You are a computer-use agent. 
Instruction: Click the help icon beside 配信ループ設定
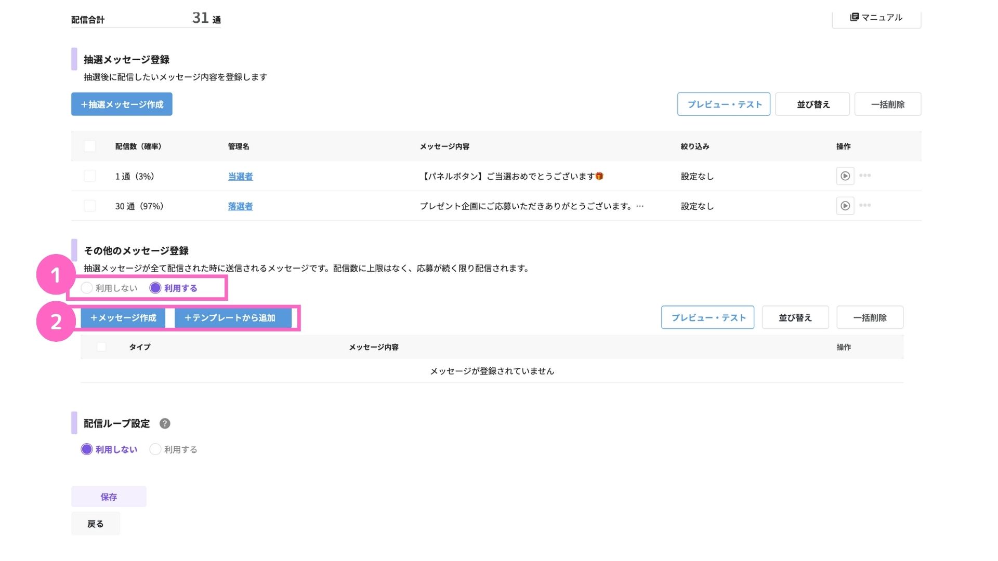[165, 423]
